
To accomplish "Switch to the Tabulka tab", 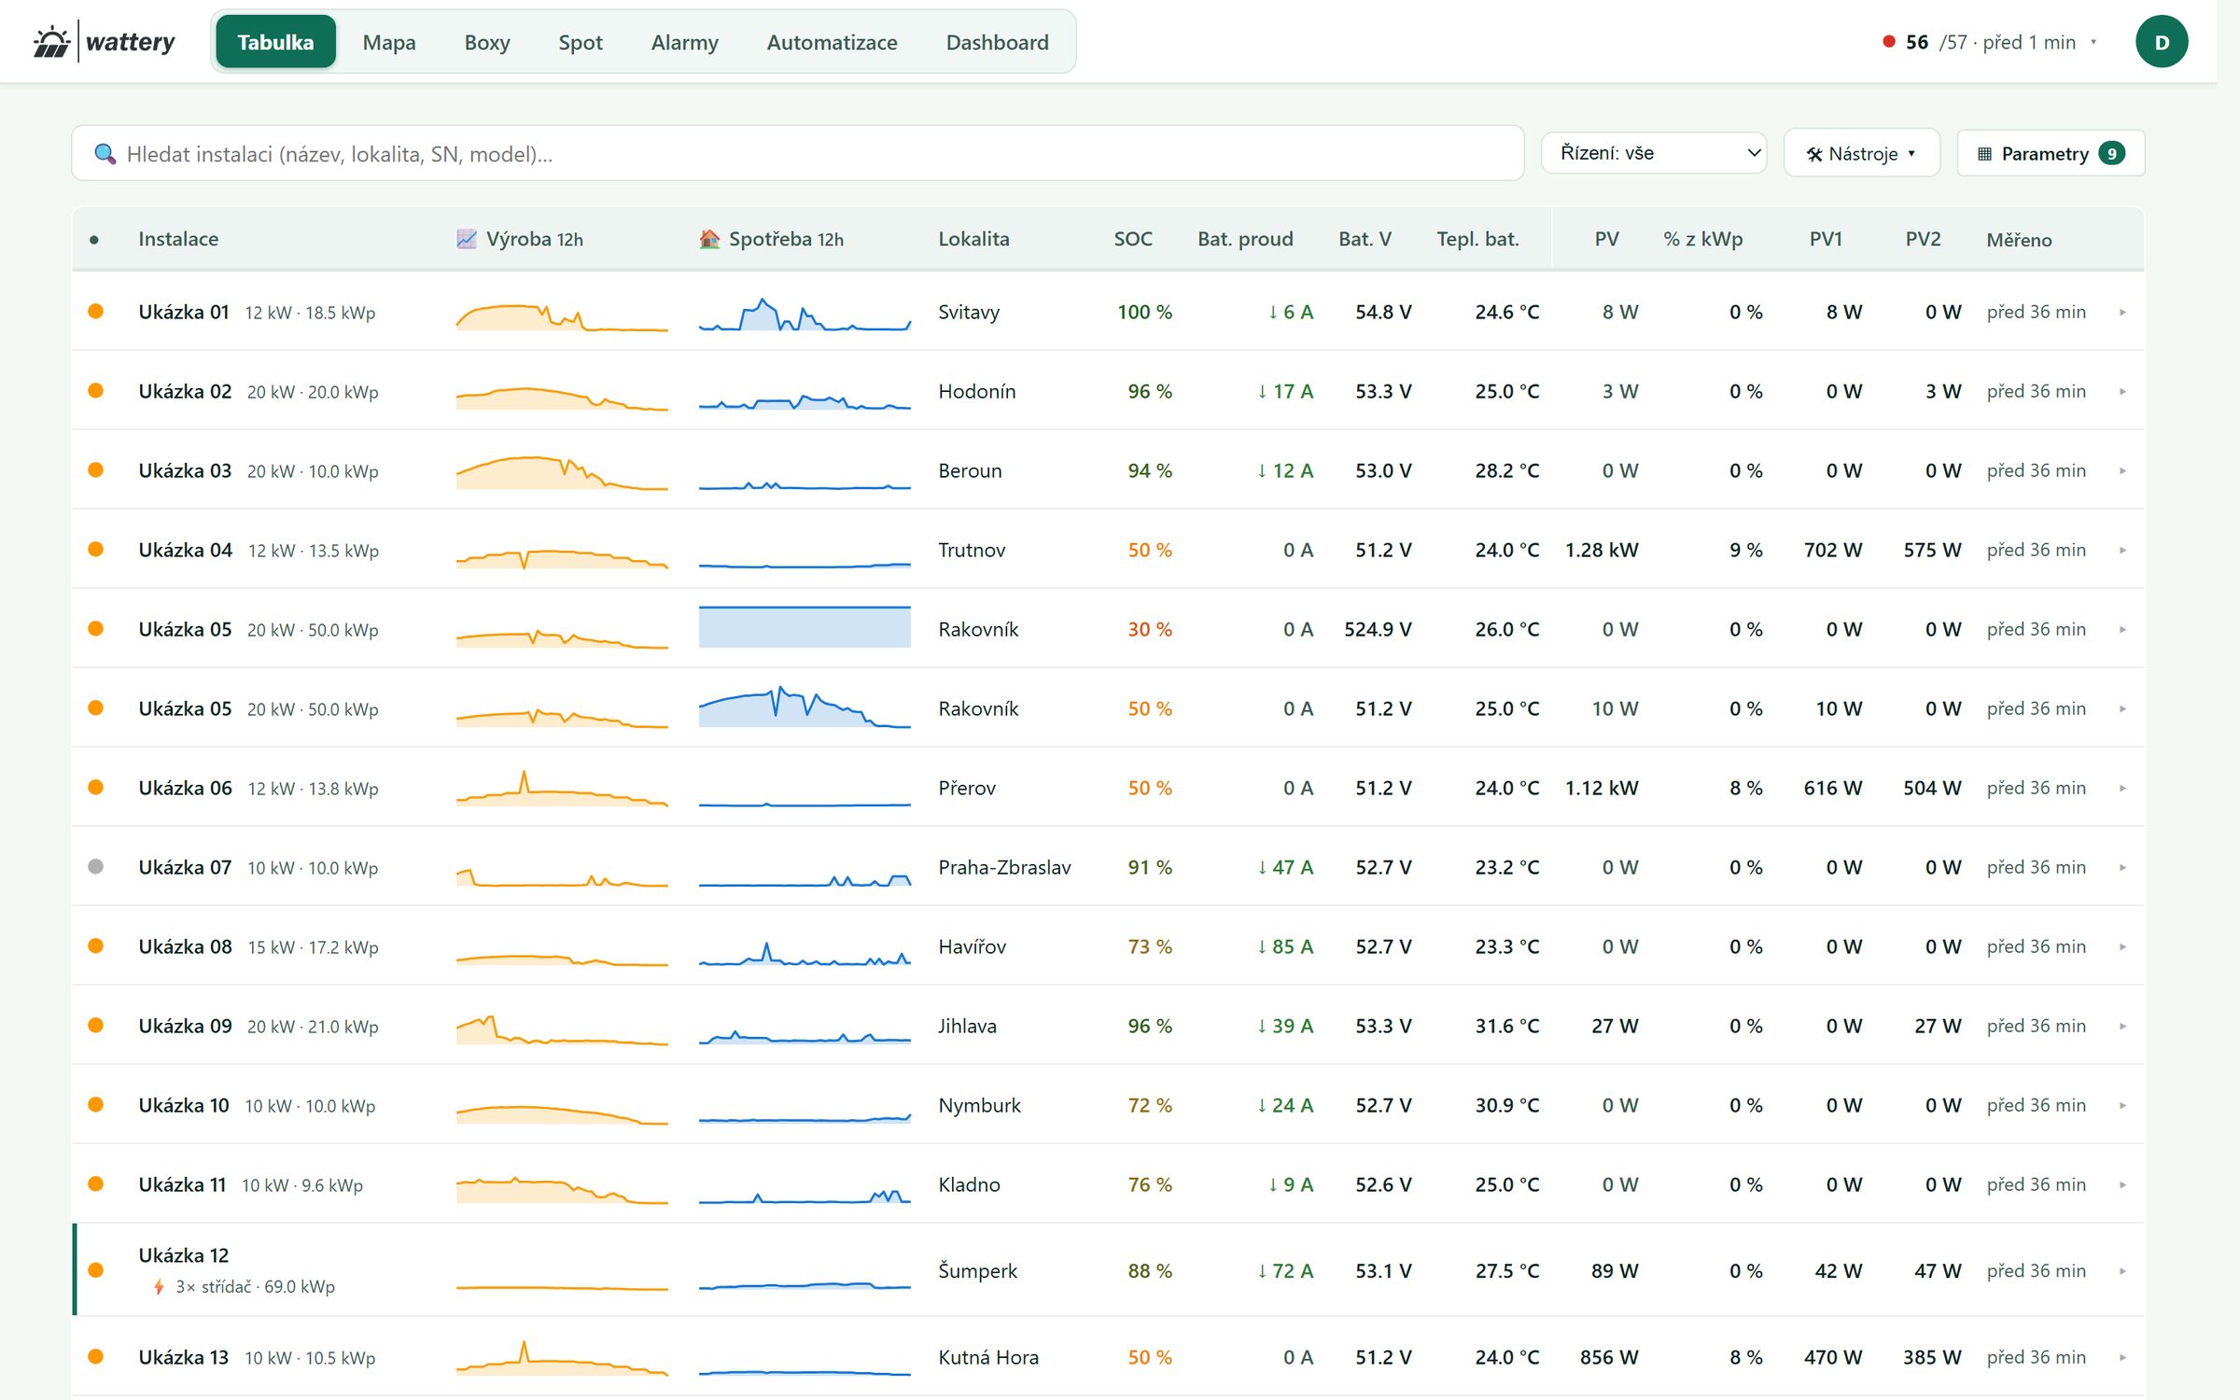I will (x=275, y=42).
